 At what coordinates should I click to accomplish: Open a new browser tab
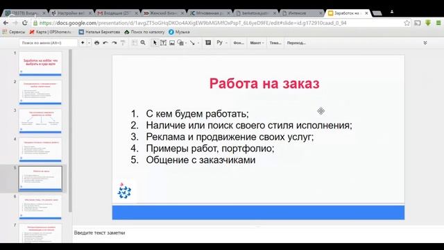tap(377, 13)
